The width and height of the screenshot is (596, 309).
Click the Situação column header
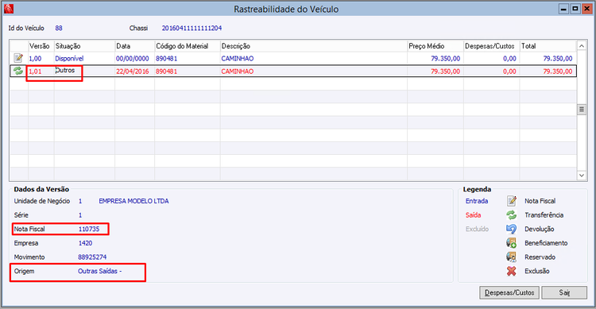pyautogui.click(x=84, y=46)
